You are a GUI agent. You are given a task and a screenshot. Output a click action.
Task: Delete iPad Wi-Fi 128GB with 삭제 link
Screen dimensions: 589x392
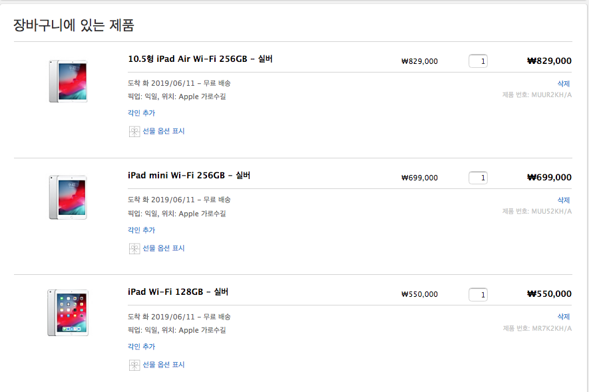click(564, 317)
